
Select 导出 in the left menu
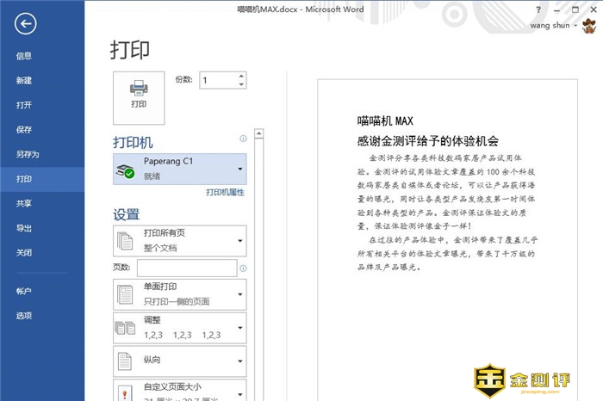pos(24,229)
